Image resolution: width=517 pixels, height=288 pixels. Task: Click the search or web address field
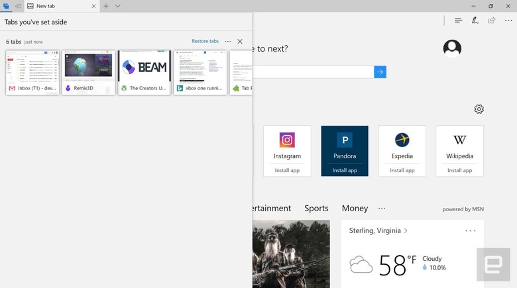[314, 72]
